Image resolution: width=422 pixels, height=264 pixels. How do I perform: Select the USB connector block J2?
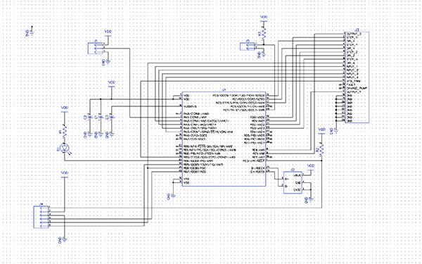pyautogui.click(x=293, y=182)
